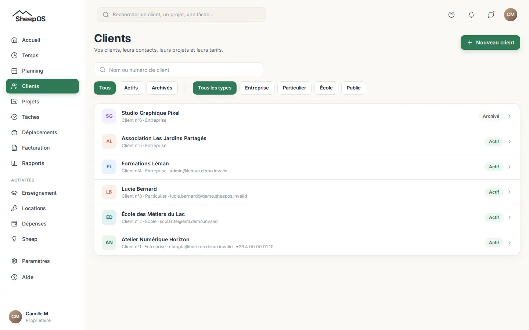
Task: Click the Nouveau client button
Action: click(490, 43)
